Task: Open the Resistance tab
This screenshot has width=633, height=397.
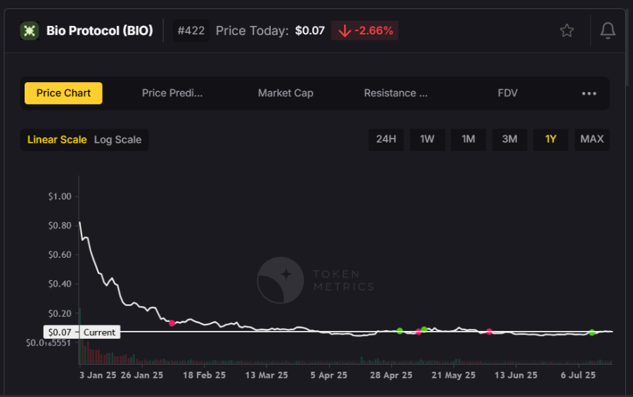Action: coord(395,93)
